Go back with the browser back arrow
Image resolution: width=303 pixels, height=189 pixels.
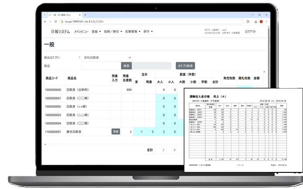pos(45,22)
